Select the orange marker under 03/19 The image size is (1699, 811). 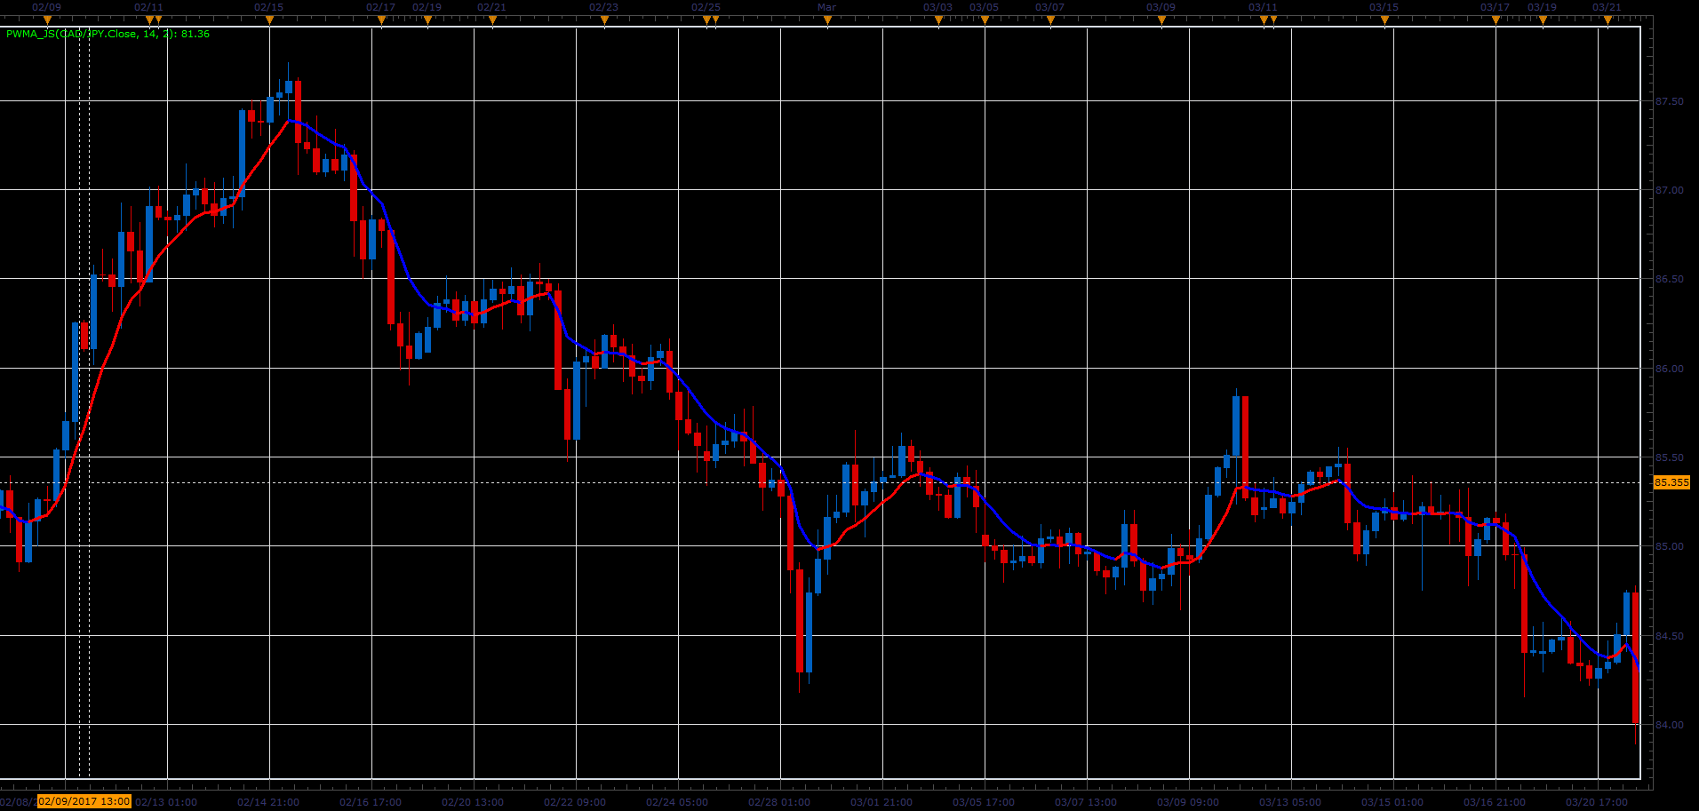tap(1543, 20)
